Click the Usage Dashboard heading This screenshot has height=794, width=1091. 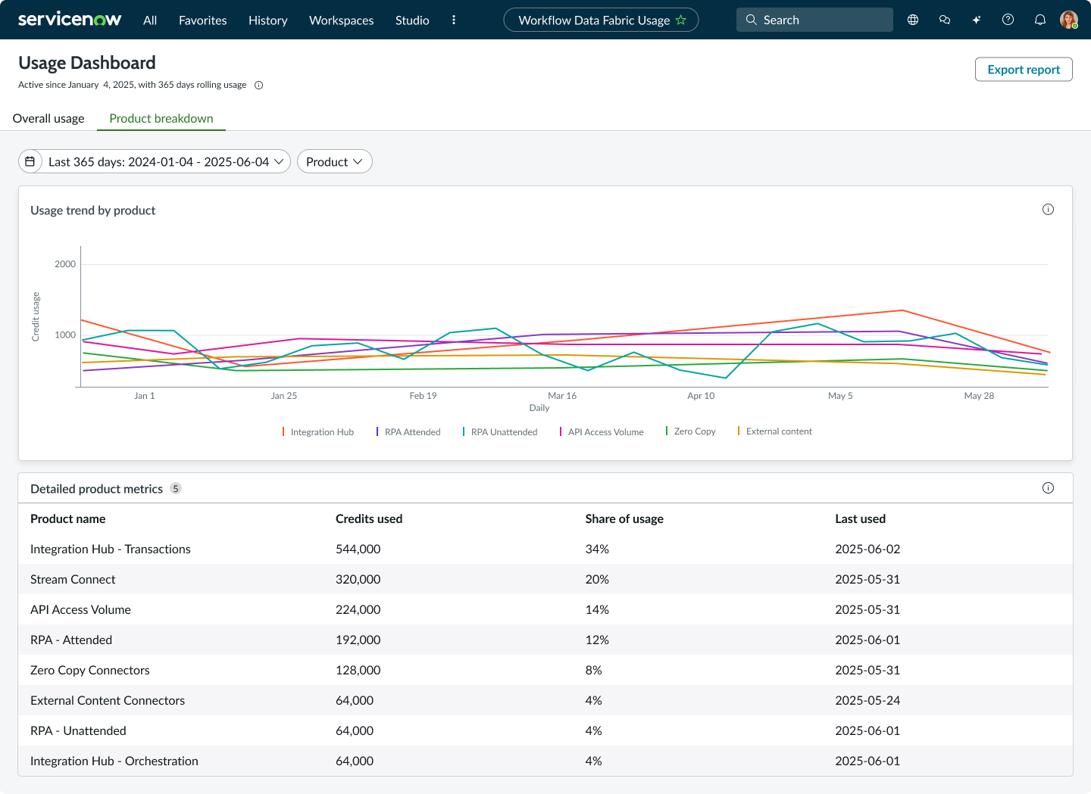87,63
